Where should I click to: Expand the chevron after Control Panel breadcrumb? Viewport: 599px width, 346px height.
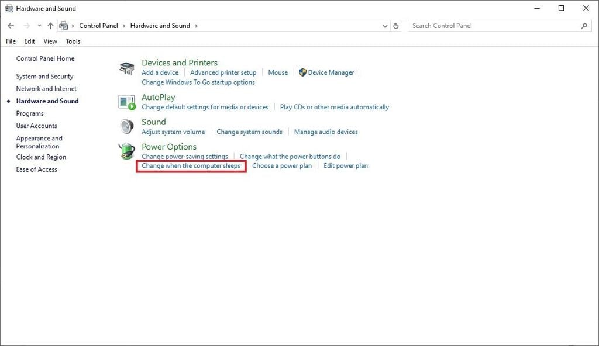coord(124,26)
